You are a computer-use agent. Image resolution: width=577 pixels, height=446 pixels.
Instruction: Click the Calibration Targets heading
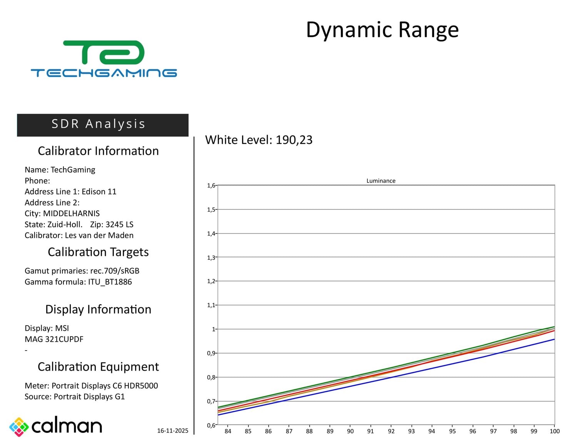click(98, 252)
